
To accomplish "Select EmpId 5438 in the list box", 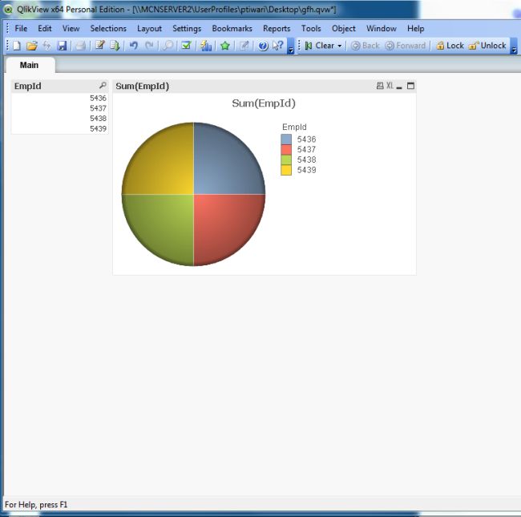I will click(60, 119).
